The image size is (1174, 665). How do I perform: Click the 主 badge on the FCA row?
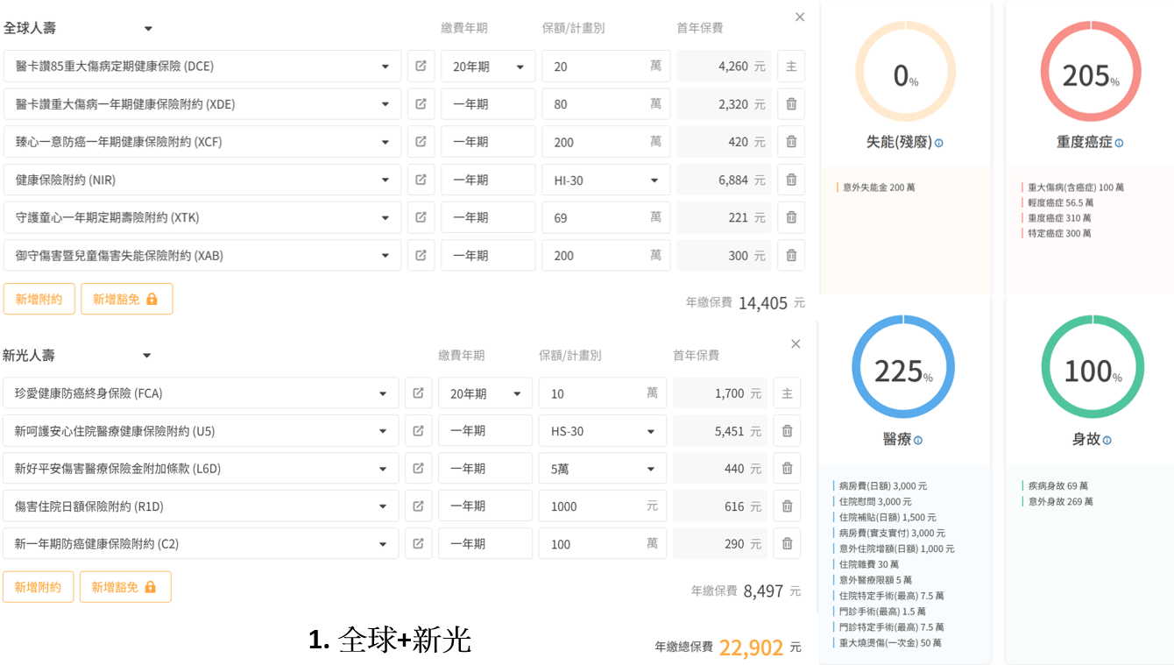click(787, 393)
